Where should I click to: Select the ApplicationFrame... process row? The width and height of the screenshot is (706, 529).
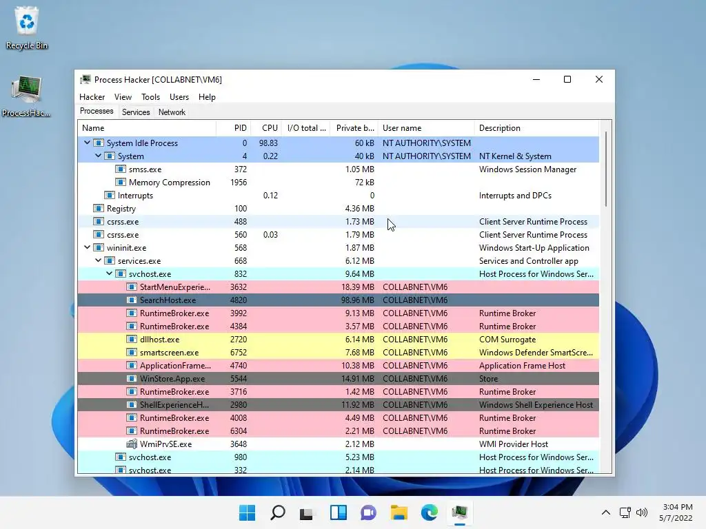click(x=338, y=365)
